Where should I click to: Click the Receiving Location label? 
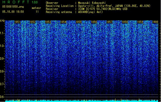(60, 6)
